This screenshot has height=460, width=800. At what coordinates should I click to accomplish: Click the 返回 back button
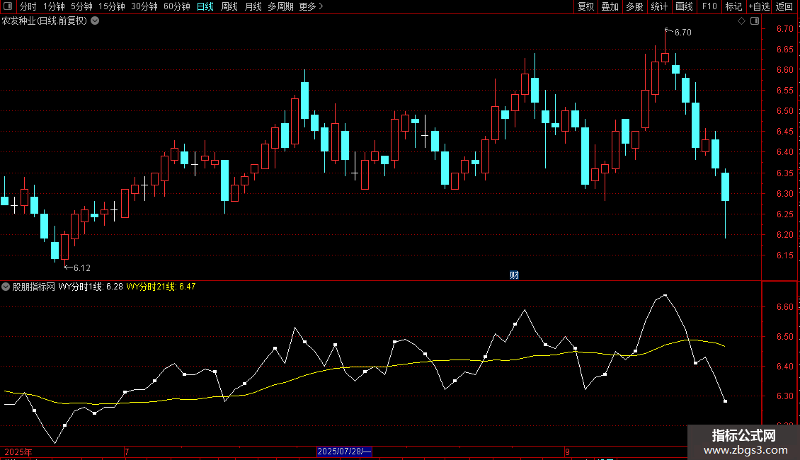tap(784, 6)
